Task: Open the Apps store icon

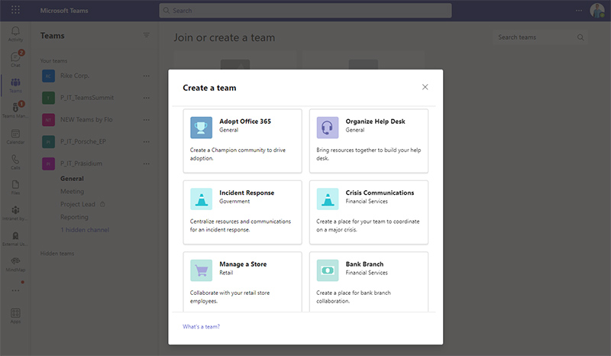Action: 15,316
